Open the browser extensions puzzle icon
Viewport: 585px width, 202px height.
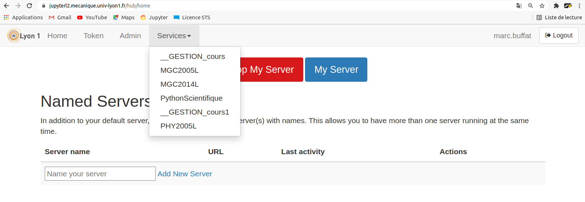coord(556,6)
